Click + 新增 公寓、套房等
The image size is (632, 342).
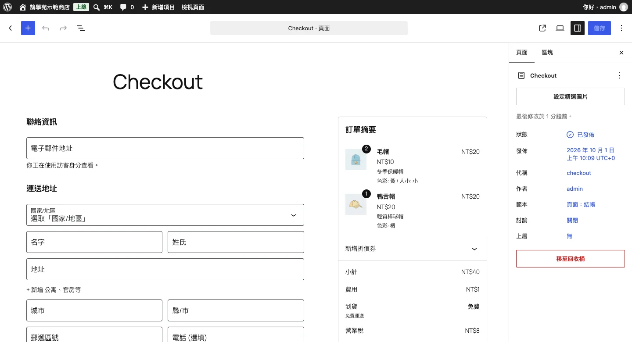click(x=54, y=290)
